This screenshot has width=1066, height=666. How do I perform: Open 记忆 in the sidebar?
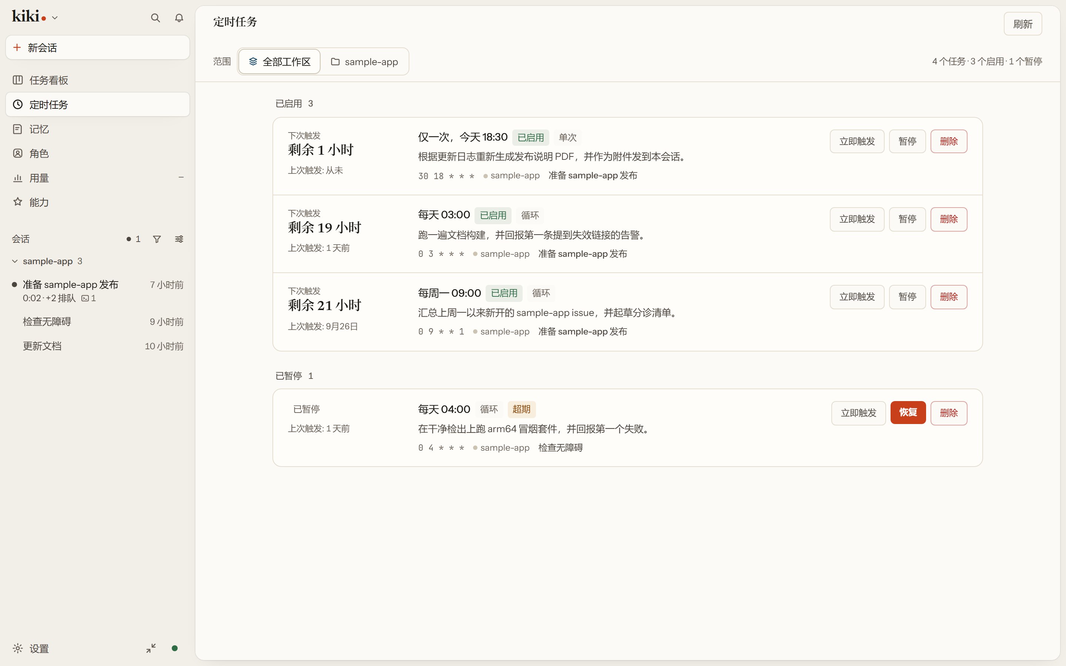pyautogui.click(x=97, y=129)
